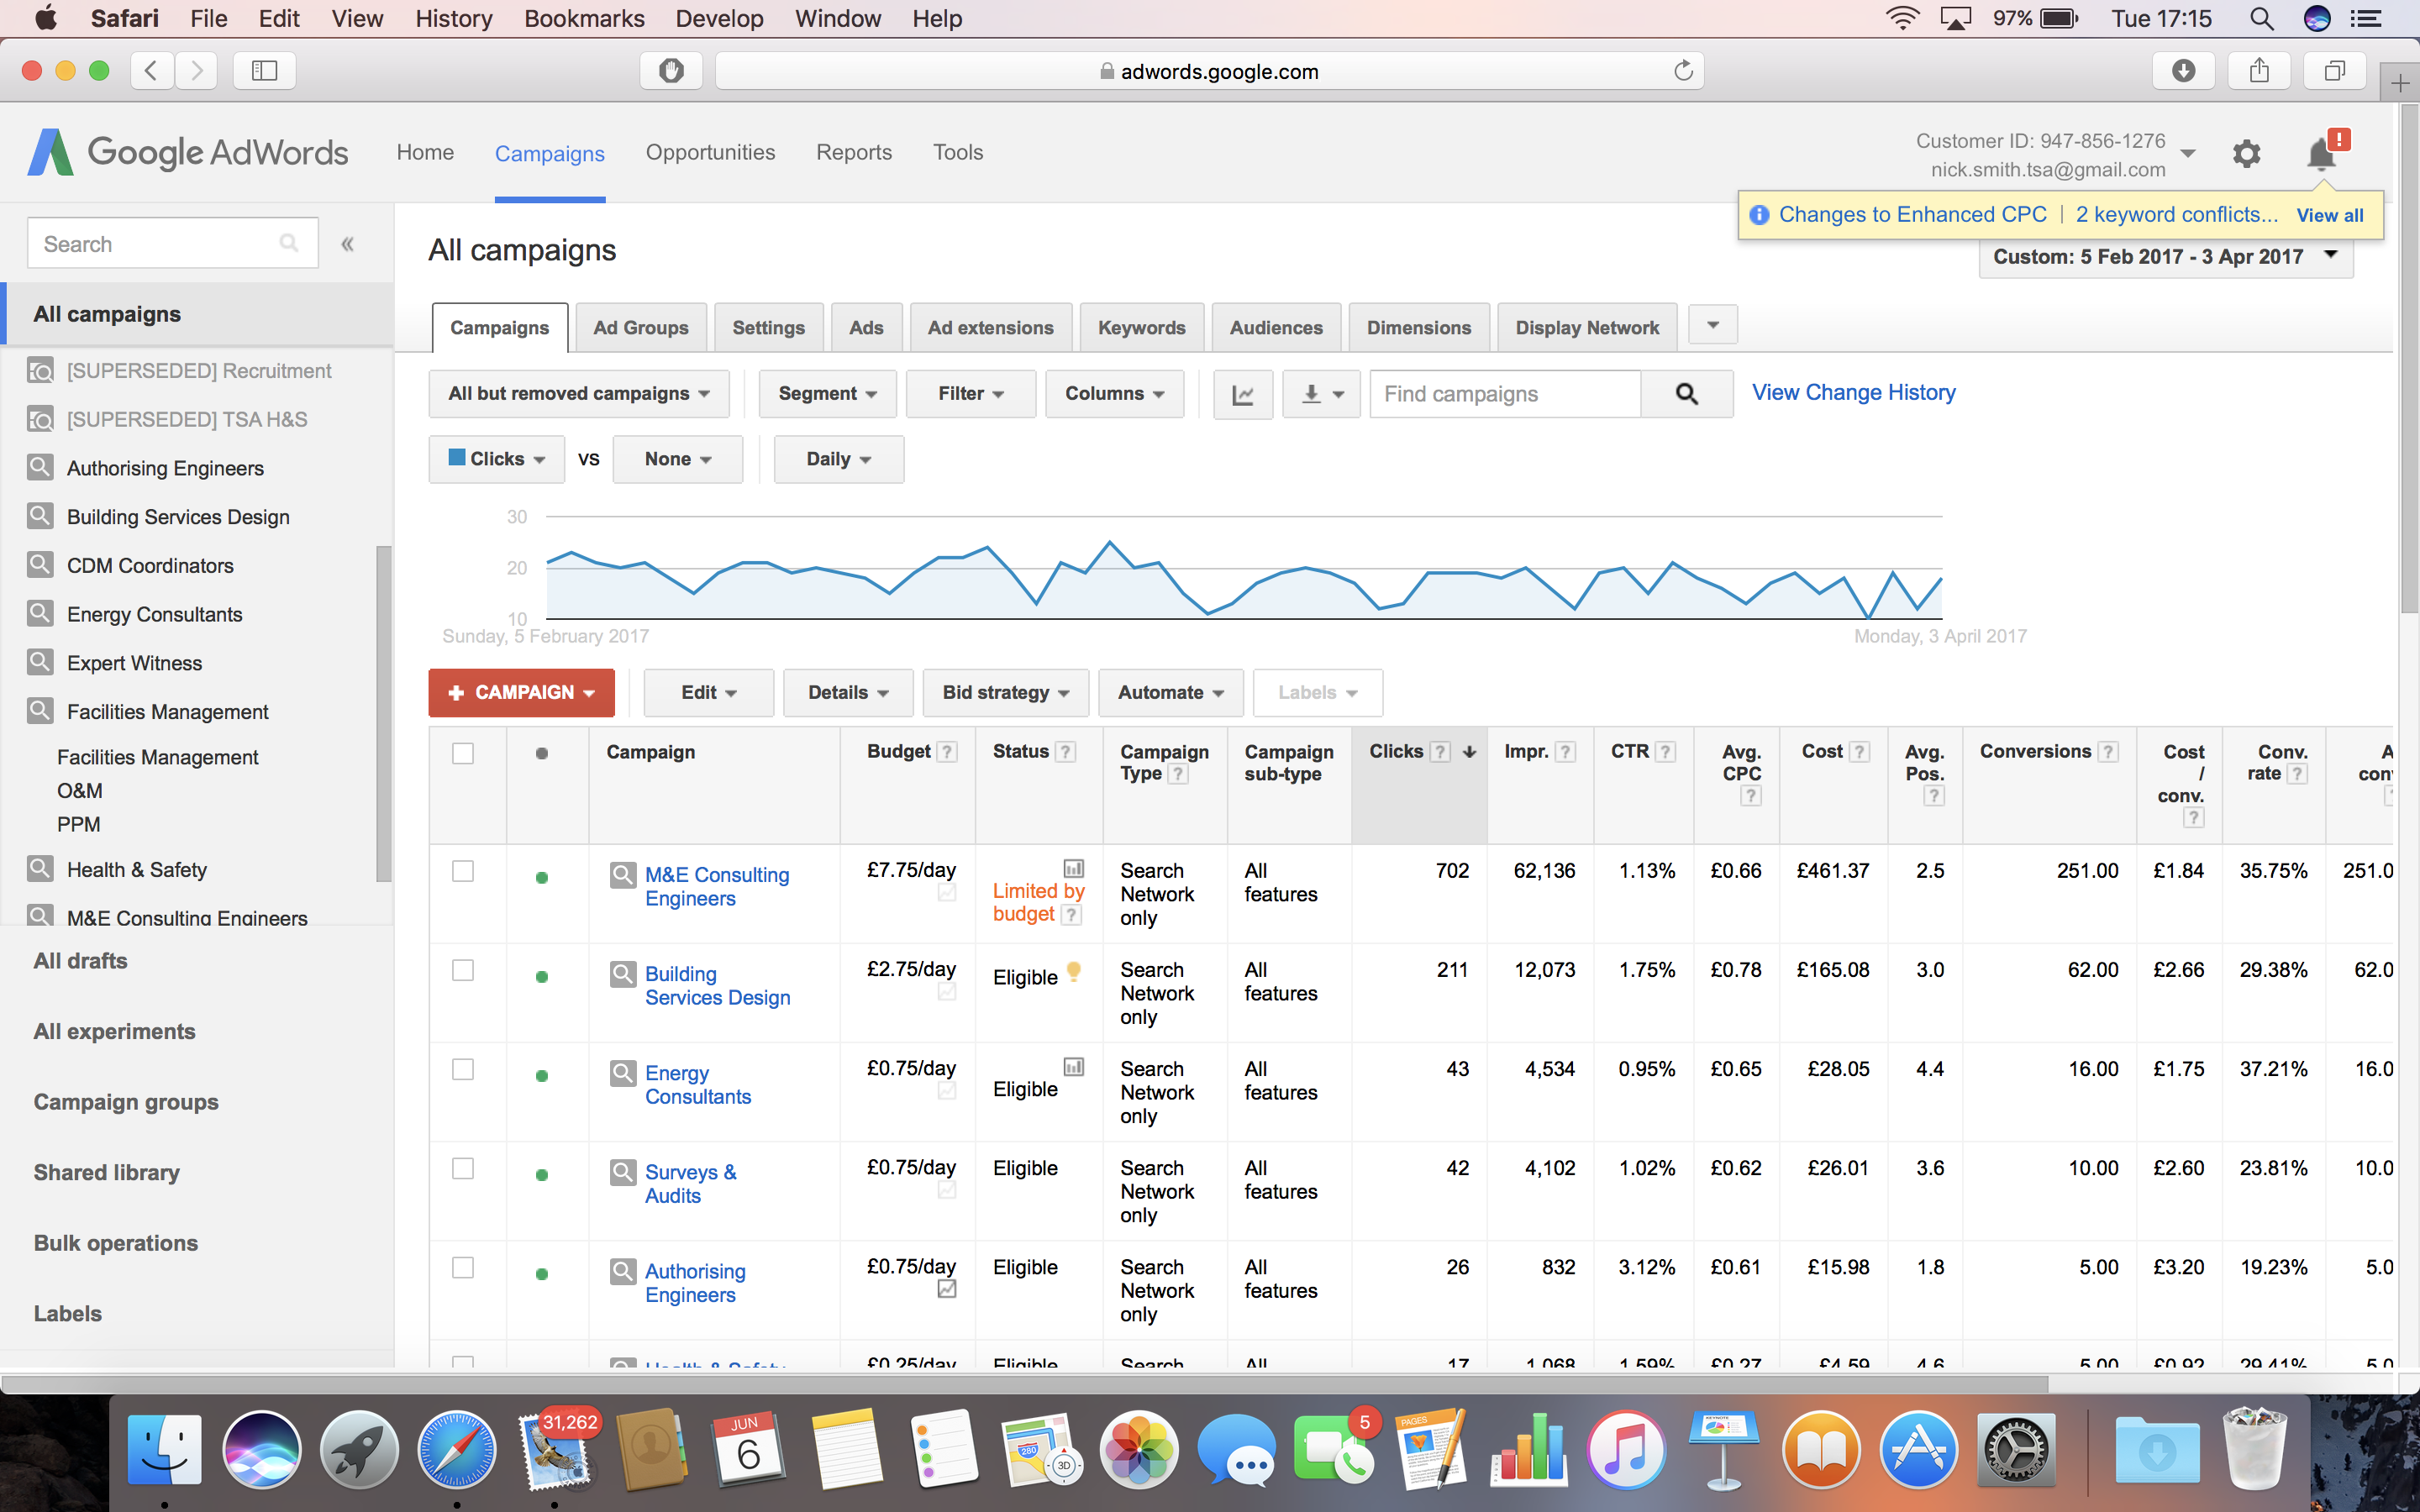Click the chart toggle icon button
Screen dimensions: 2420x1512
click(1242, 394)
